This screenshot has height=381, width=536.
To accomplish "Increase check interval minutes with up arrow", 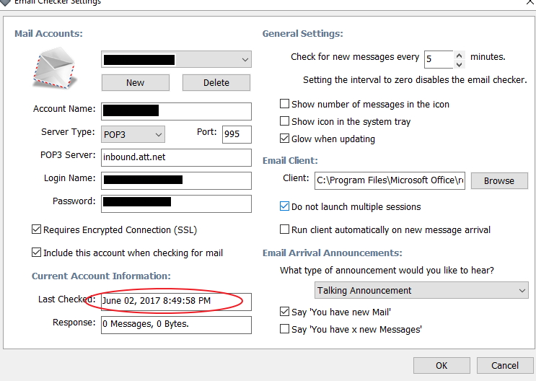I will coord(460,54).
